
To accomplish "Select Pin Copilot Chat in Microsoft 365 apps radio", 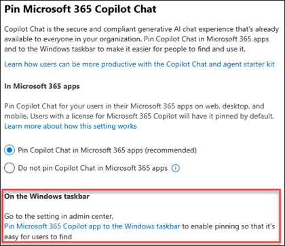I will click(x=9, y=150).
